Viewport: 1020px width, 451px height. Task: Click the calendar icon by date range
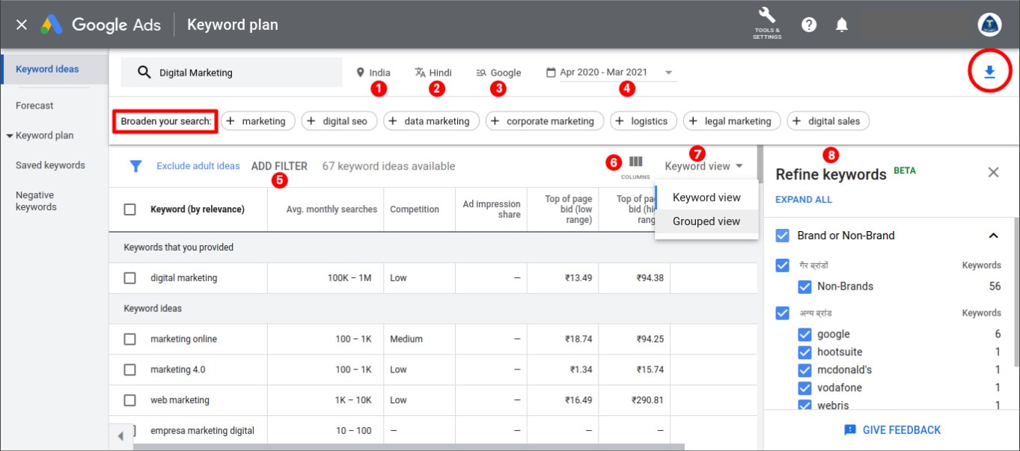(551, 73)
